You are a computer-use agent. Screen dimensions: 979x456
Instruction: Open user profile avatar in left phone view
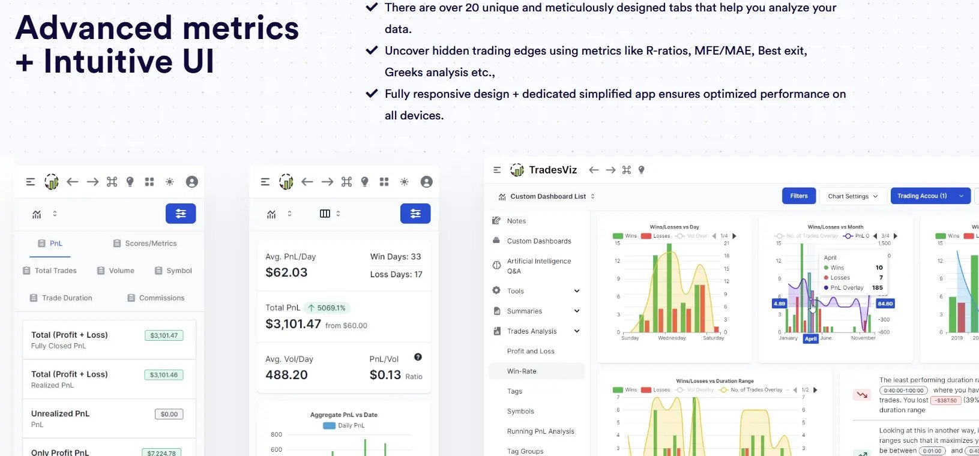click(x=192, y=182)
